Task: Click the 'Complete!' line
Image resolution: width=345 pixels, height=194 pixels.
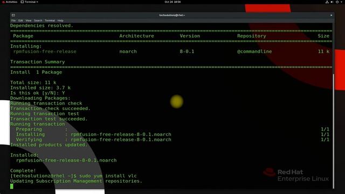Action: click(23, 171)
